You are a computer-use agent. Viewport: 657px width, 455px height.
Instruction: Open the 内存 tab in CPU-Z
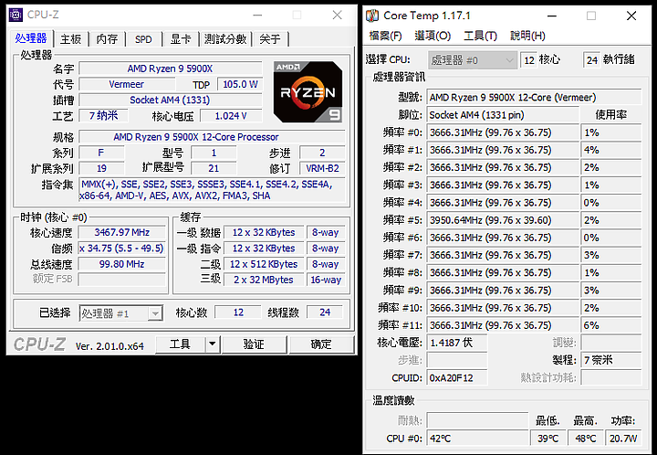coord(107,39)
